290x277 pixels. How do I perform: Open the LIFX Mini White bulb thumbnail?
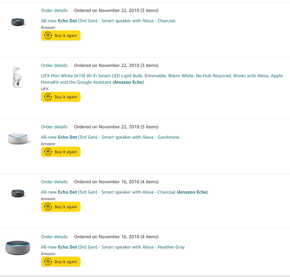click(x=18, y=77)
